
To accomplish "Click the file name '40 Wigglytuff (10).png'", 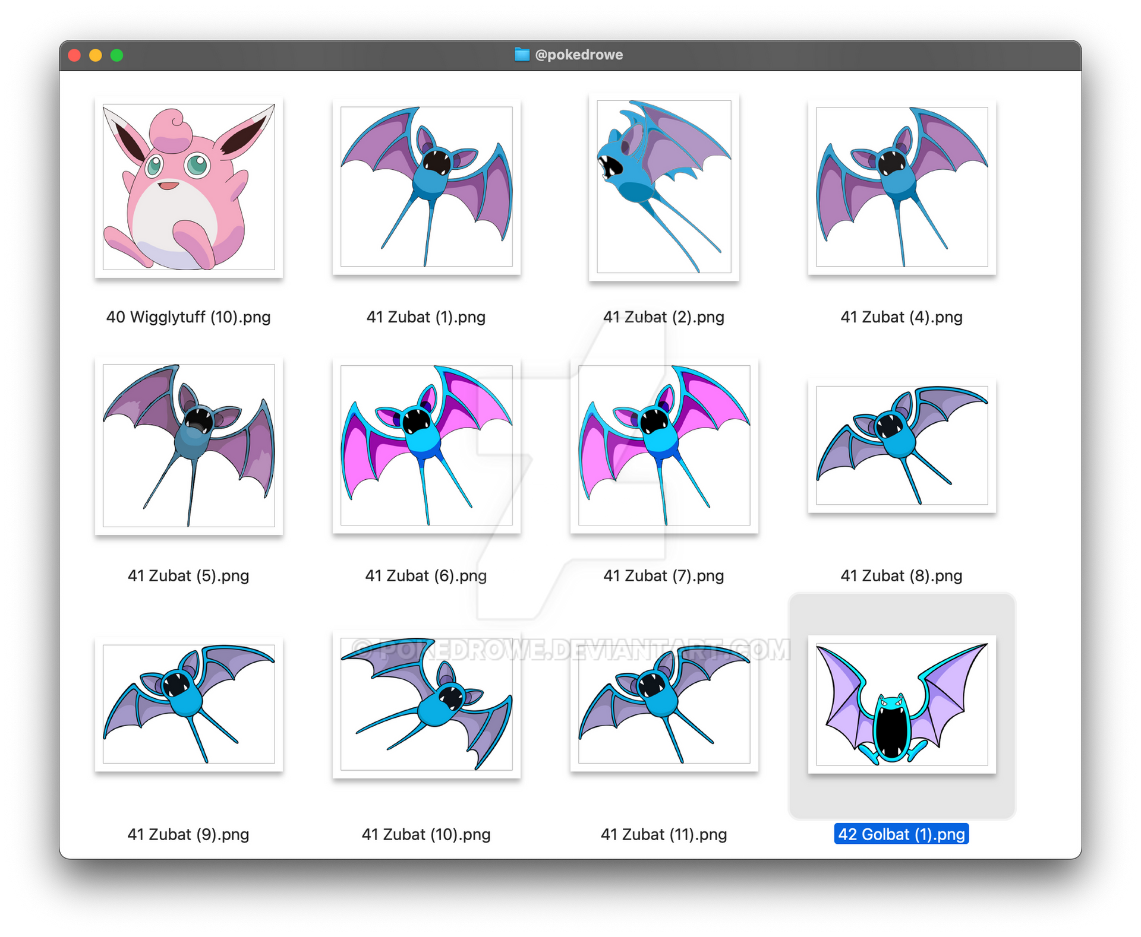I will 188,317.
